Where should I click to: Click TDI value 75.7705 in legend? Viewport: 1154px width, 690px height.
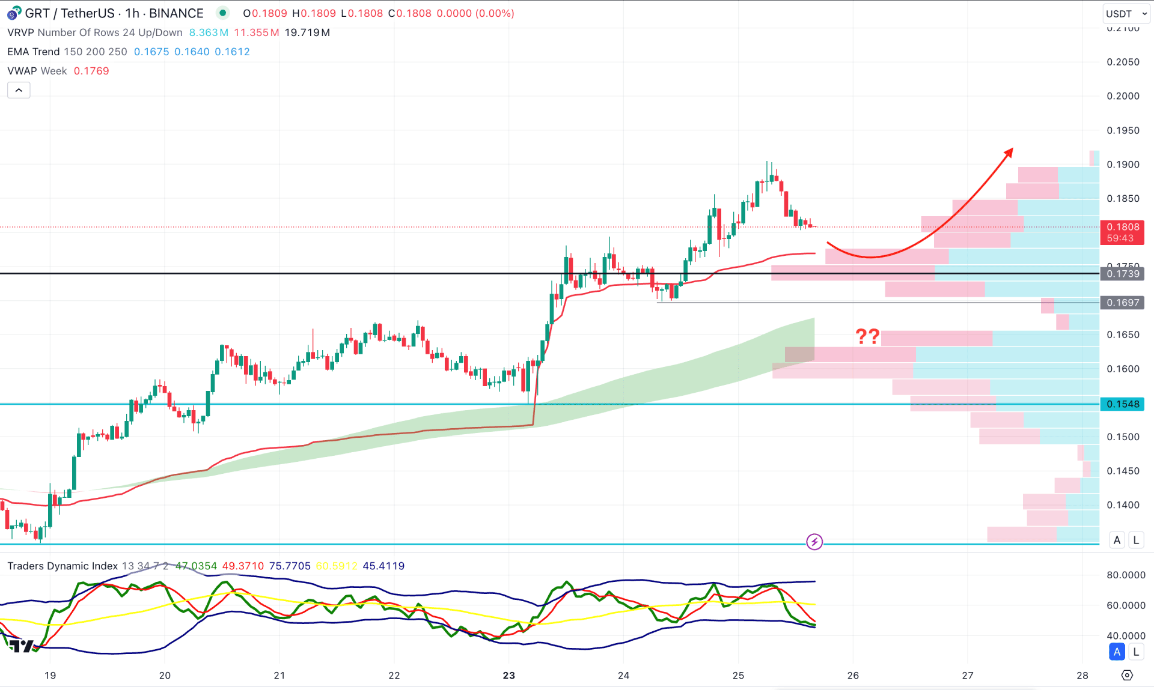coord(290,566)
